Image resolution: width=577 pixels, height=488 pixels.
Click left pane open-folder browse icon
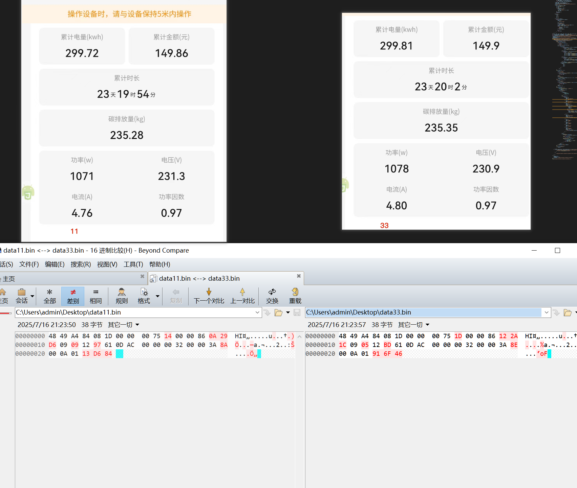278,313
